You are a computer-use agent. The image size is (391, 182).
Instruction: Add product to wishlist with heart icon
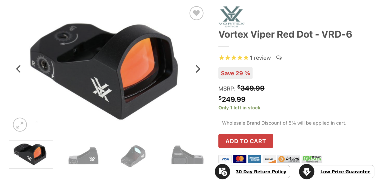click(x=196, y=13)
